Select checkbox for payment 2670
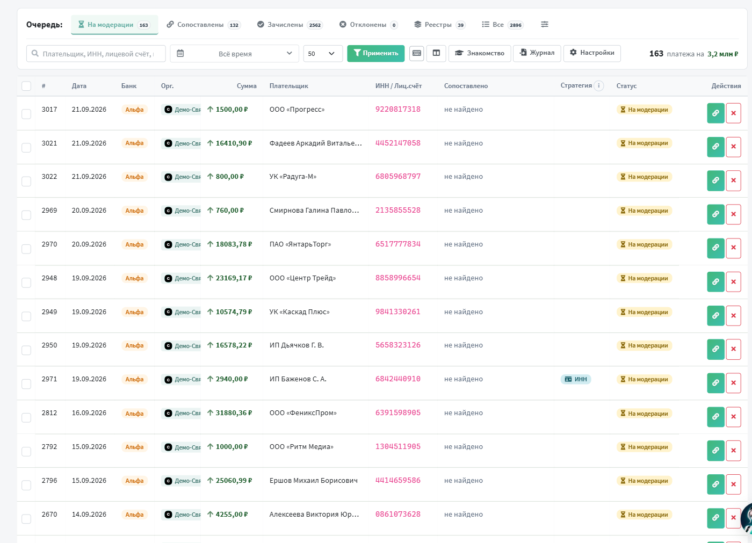Viewport: 752px width, 543px height. point(26,519)
